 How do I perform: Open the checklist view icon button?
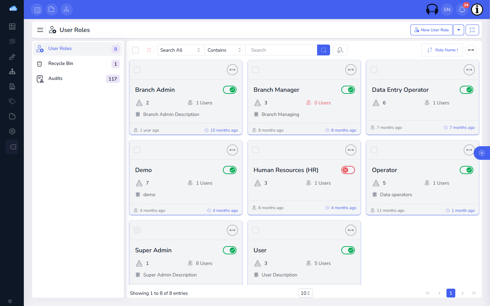pos(472,30)
